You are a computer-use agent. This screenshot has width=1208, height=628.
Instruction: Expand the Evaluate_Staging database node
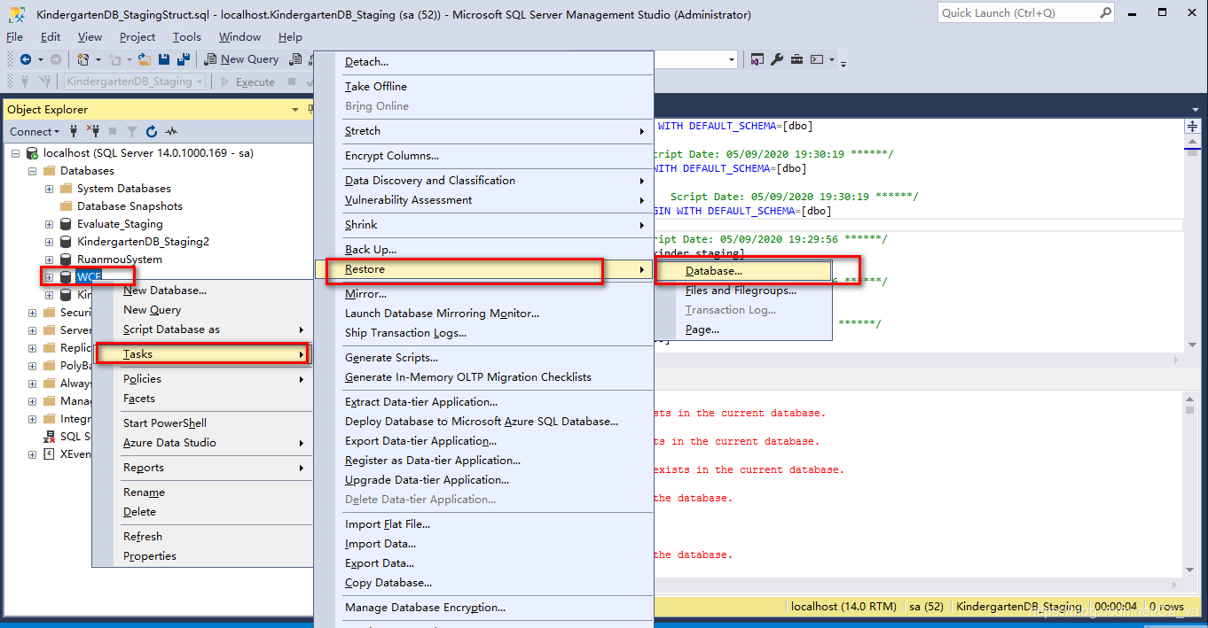click(x=50, y=224)
